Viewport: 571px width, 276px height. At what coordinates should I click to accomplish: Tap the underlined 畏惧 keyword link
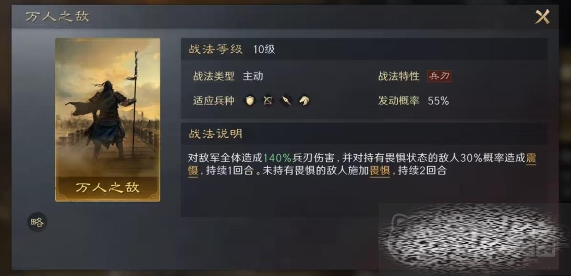380,170
